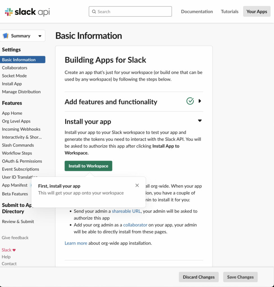Image resolution: width=274 pixels, height=287 pixels.
Task: Click the Save Changes button
Action: (240, 277)
